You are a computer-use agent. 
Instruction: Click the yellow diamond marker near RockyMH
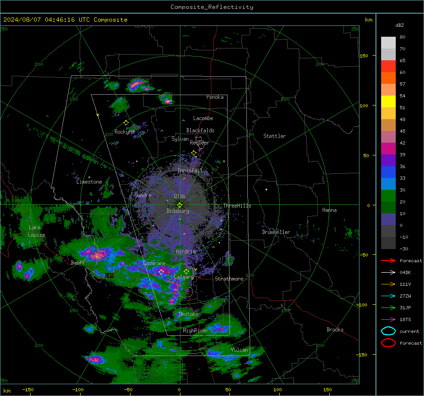coord(126,123)
